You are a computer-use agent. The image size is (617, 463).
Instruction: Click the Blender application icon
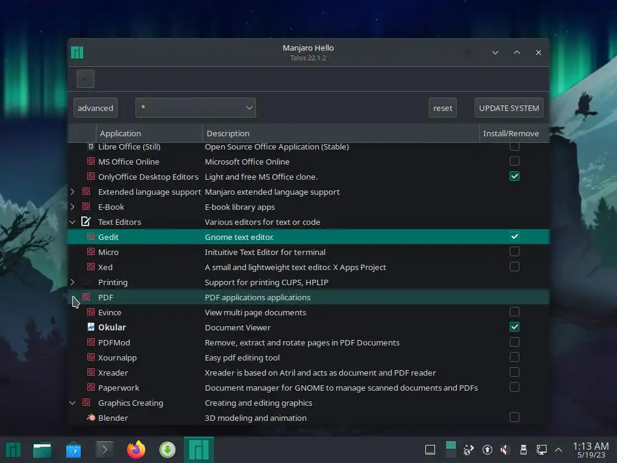(91, 417)
